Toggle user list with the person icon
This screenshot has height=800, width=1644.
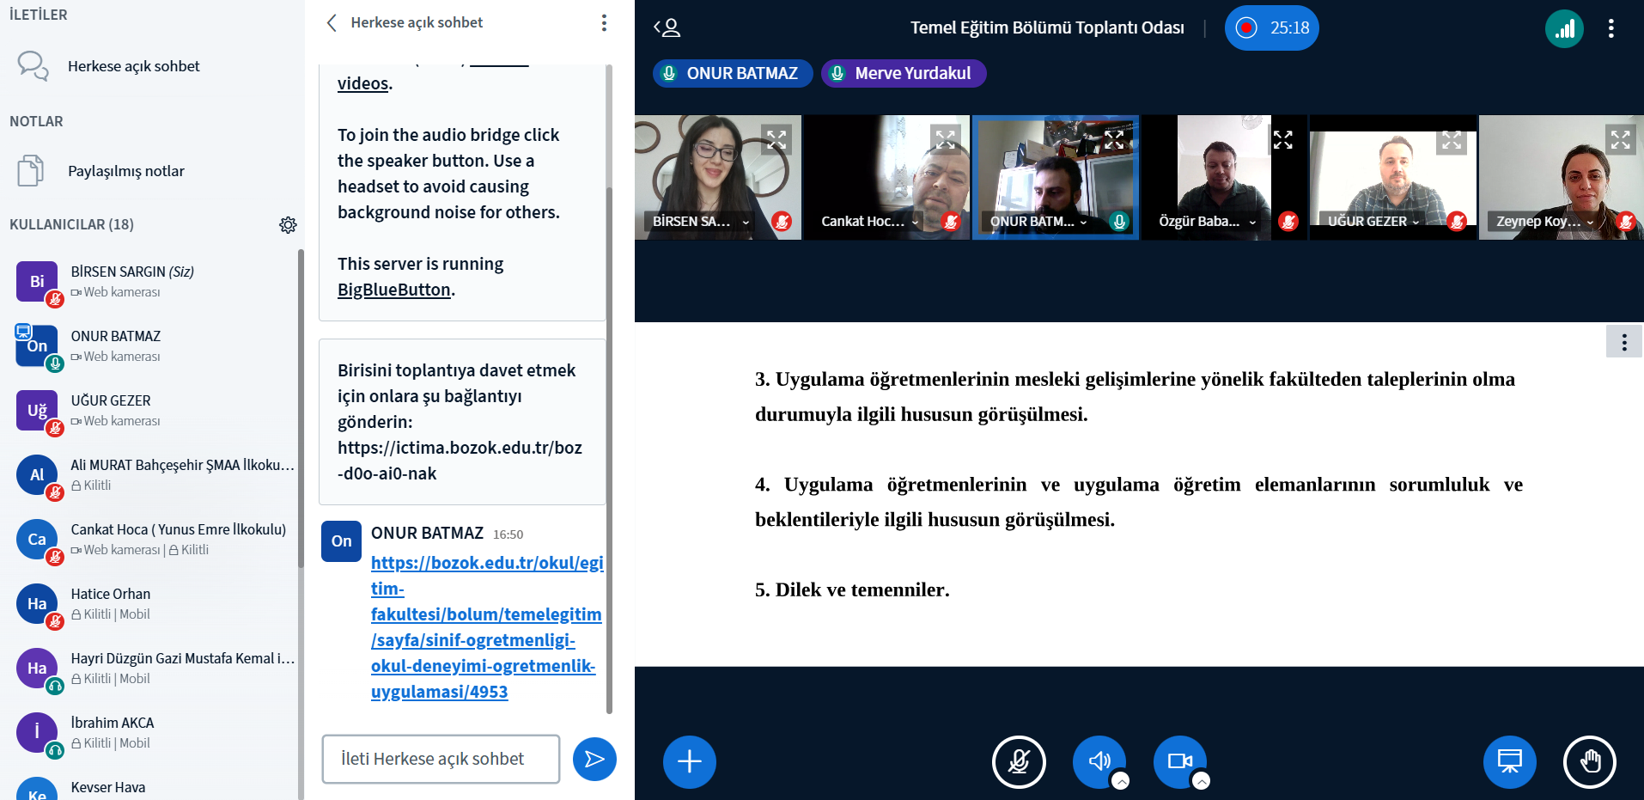667,28
